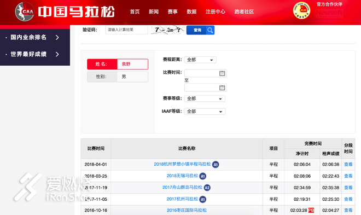The image size is (361, 215).
Task: Open 2018无锡马拉松 link
Action: pyautogui.click(x=182, y=176)
